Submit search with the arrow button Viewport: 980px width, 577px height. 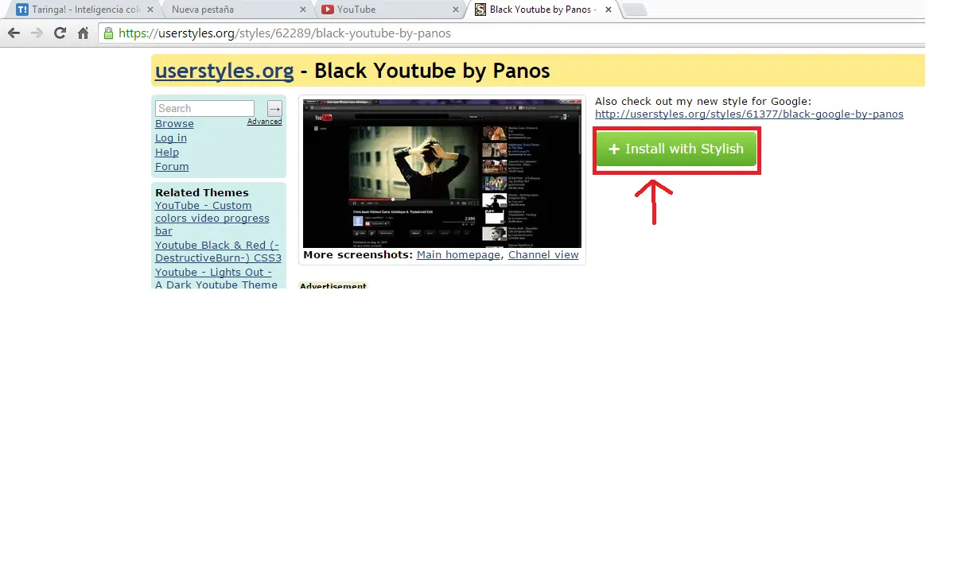pyautogui.click(x=274, y=108)
